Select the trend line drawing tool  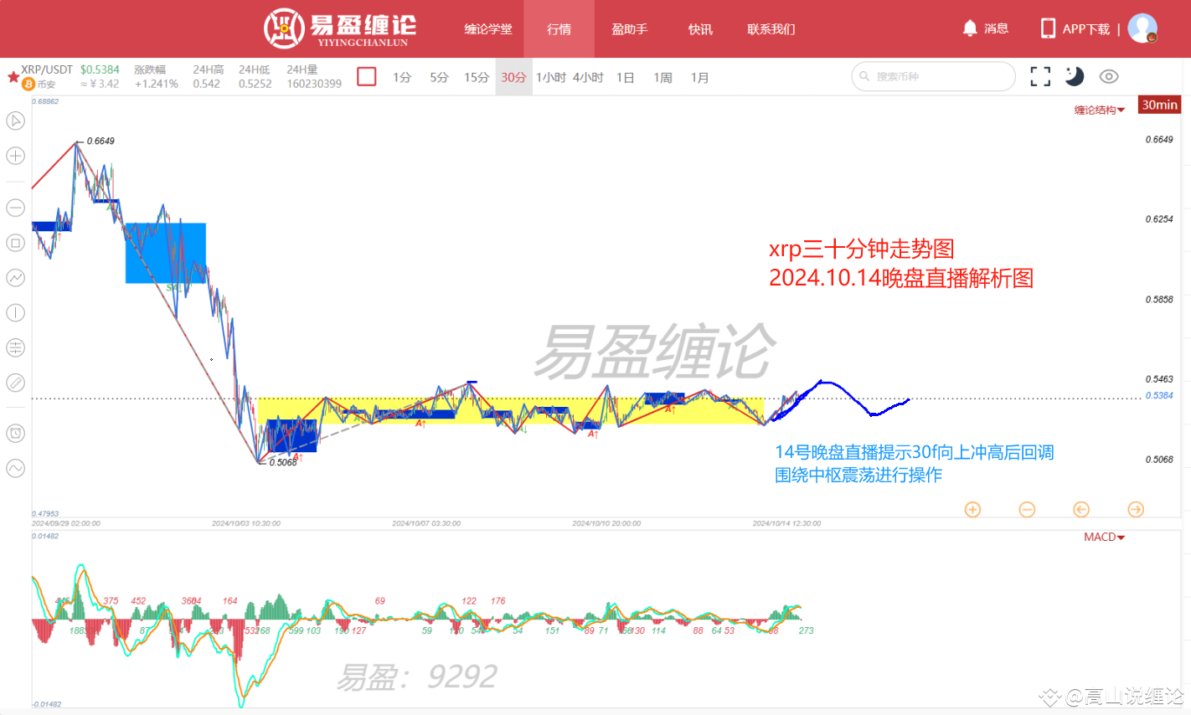tap(15, 278)
